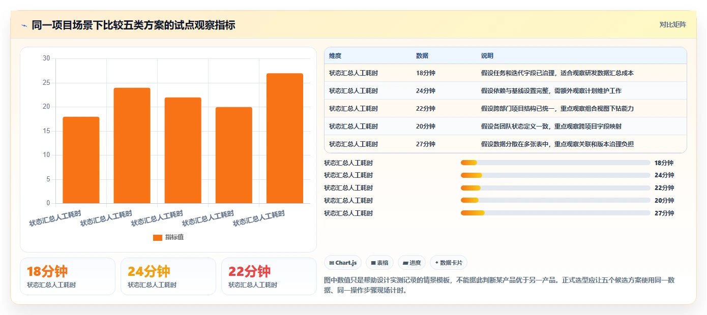This screenshot has height=315, width=707.
Task: Click the 18分钟 cell in the table
Action: [x=426, y=73]
